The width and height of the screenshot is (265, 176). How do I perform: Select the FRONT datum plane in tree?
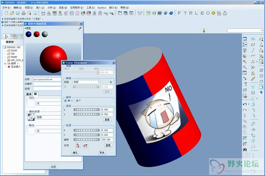[12, 57]
